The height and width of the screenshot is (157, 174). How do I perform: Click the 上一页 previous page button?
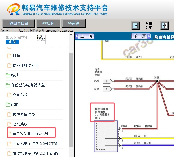tap(85, 36)
